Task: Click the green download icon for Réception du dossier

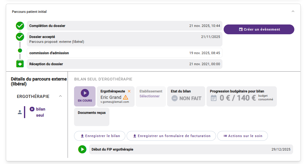Action: pyautogui.click(x=20, y=64)
